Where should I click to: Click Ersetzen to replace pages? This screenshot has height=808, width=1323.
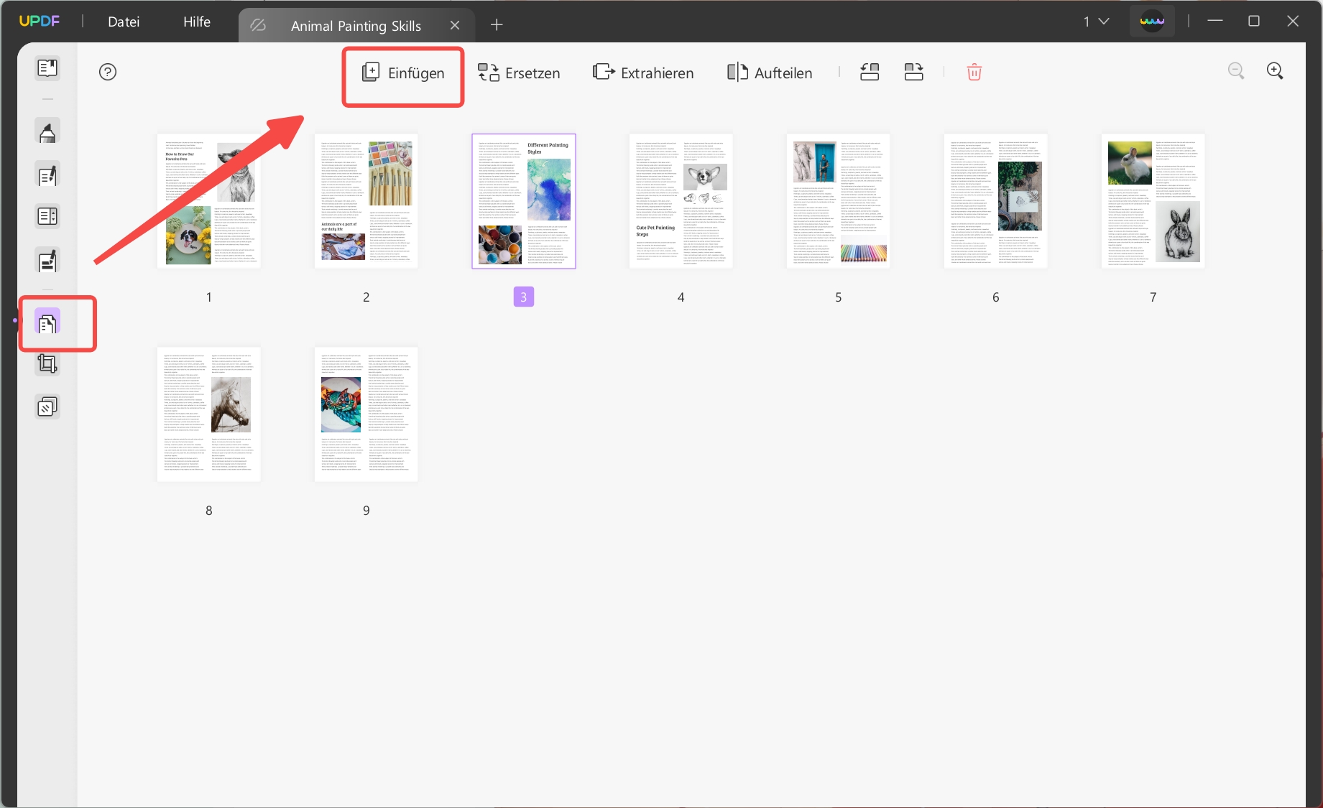click(x=519, y=73)
